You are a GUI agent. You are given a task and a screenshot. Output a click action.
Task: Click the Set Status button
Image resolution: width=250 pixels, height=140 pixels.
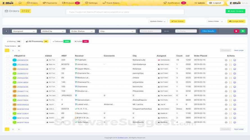point(177,21)
